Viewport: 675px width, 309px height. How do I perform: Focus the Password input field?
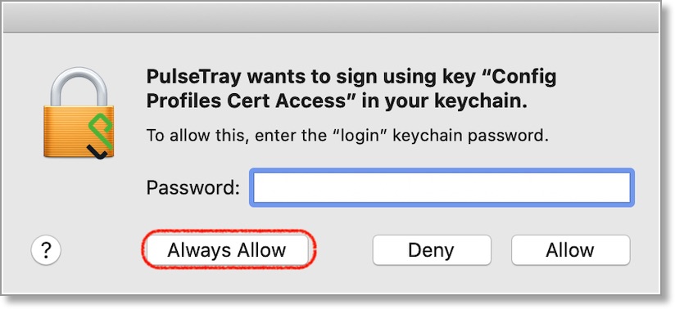click(x=442, y=187)
